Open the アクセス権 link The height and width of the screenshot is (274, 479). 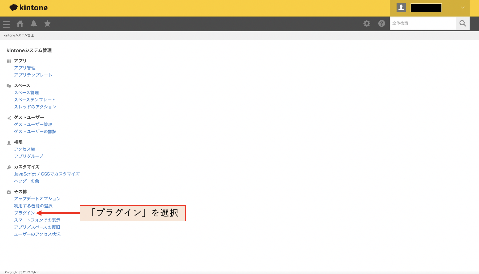(25, 149)
